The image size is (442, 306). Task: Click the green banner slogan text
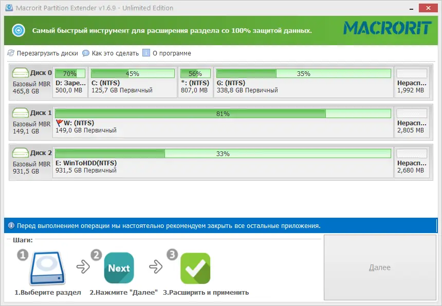tap(172, 31)
